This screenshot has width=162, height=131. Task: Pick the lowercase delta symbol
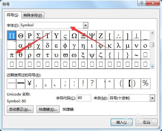pos(47,45)
